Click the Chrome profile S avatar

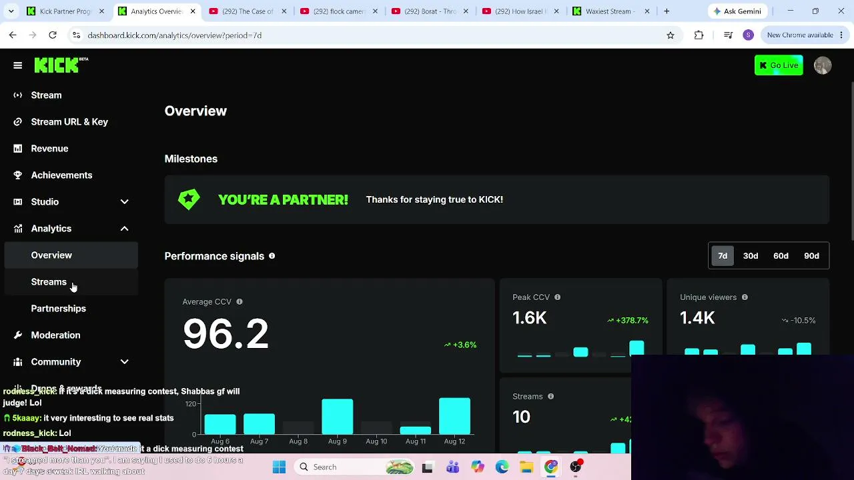(x=749, y=35)
